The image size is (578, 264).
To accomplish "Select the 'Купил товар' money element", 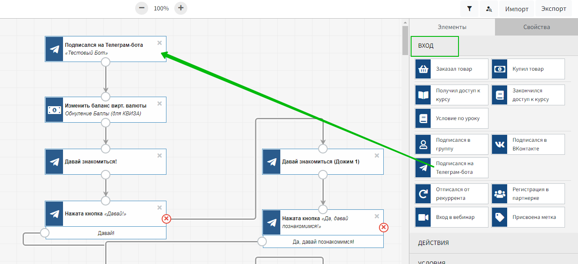I will tap(528, 69).
